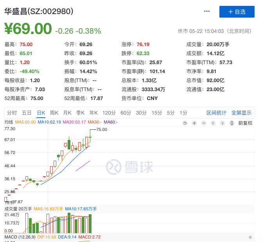The image size is (262, 242).
Task: Select the 日K chart tab
Action: [41, 113]
